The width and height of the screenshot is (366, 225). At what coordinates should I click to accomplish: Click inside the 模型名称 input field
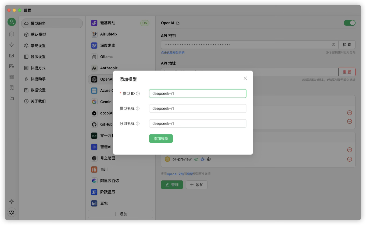point(198,108)
